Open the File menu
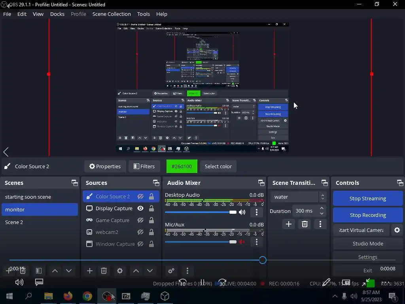Viewport: 405px width, 304px height. (7, 14)
